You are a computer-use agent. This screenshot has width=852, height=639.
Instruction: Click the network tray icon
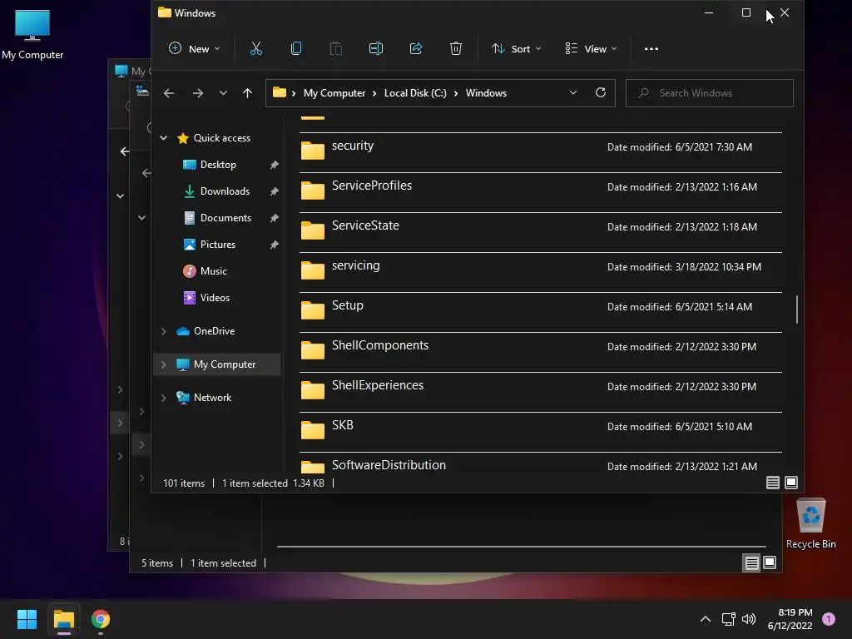pos(728,619)
